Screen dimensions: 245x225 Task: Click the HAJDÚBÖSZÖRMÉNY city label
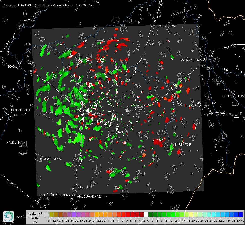tap(54, 195)
